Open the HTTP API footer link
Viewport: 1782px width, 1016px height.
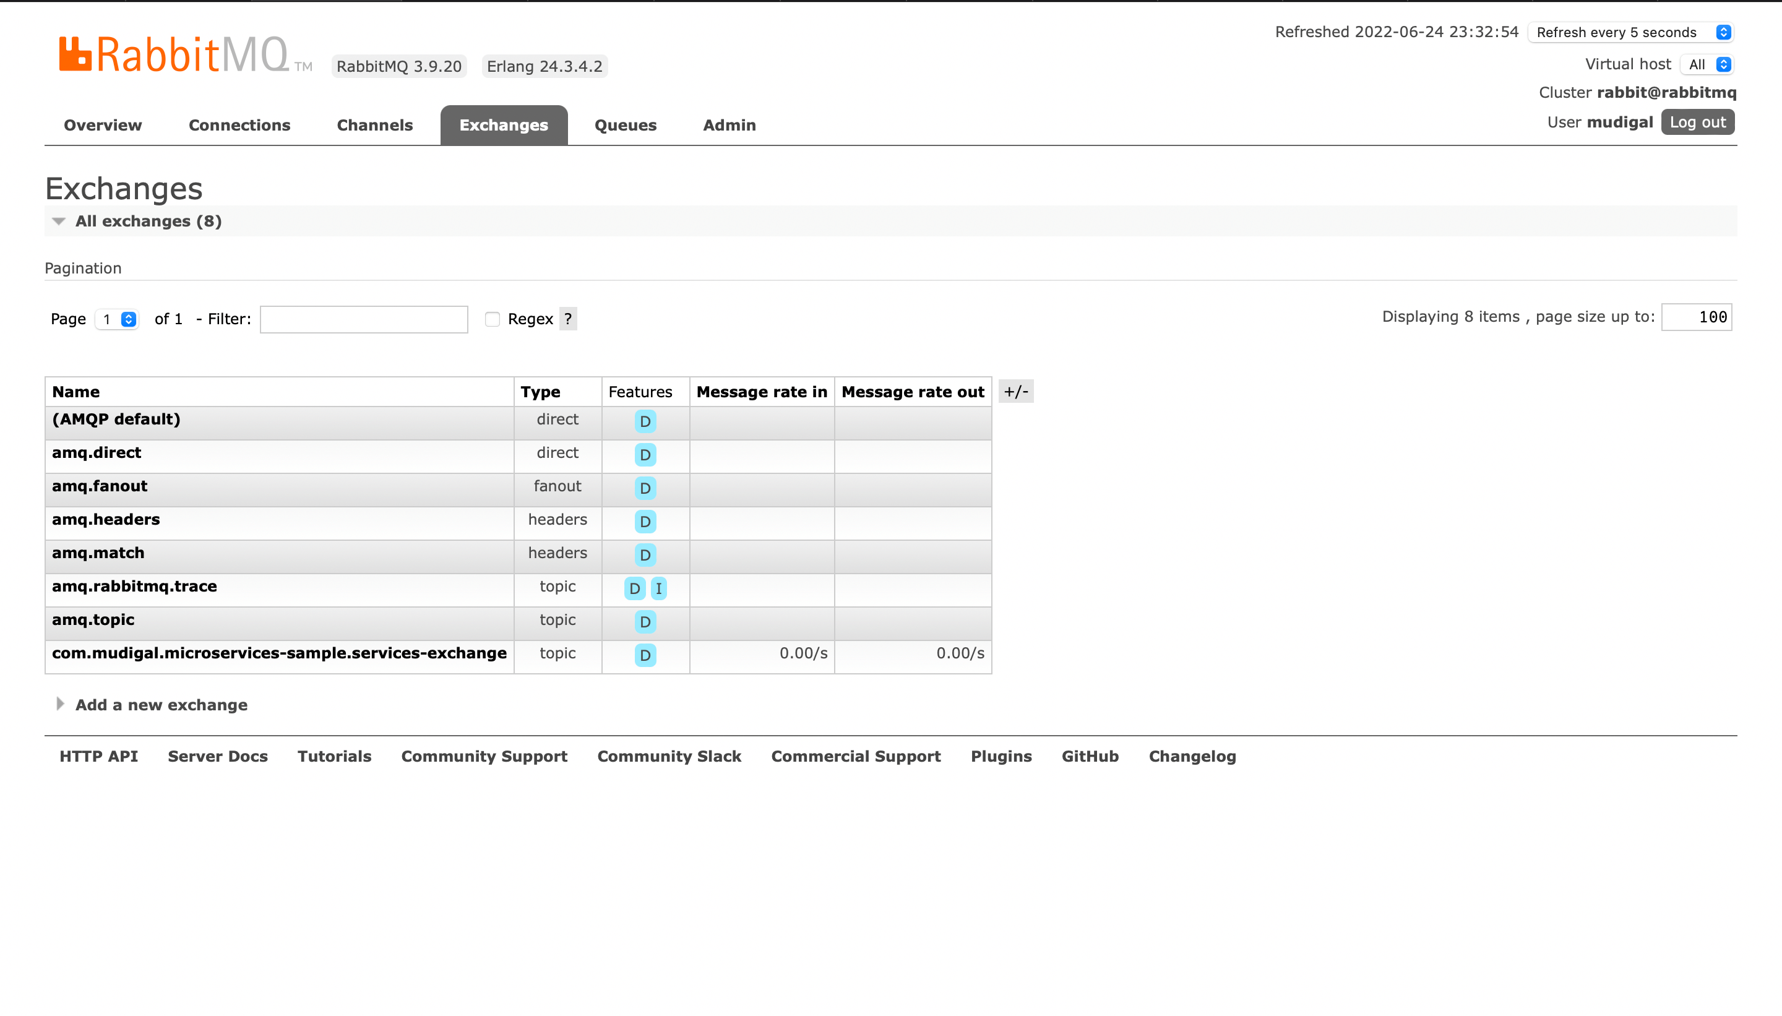[x=98, y=756]
